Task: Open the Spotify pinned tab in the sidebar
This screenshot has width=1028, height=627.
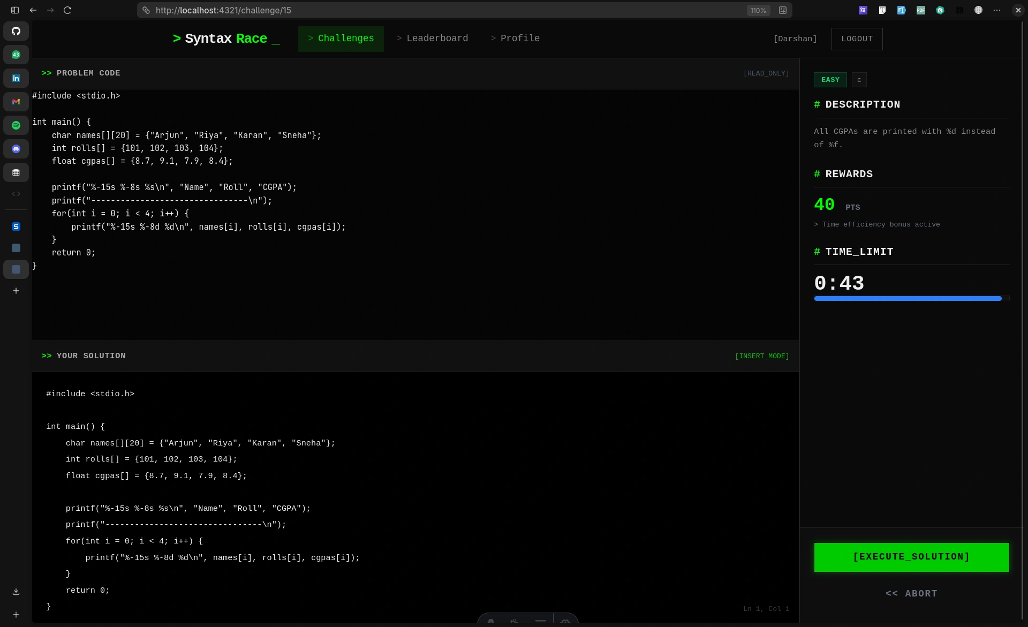Action: (16, 125)
